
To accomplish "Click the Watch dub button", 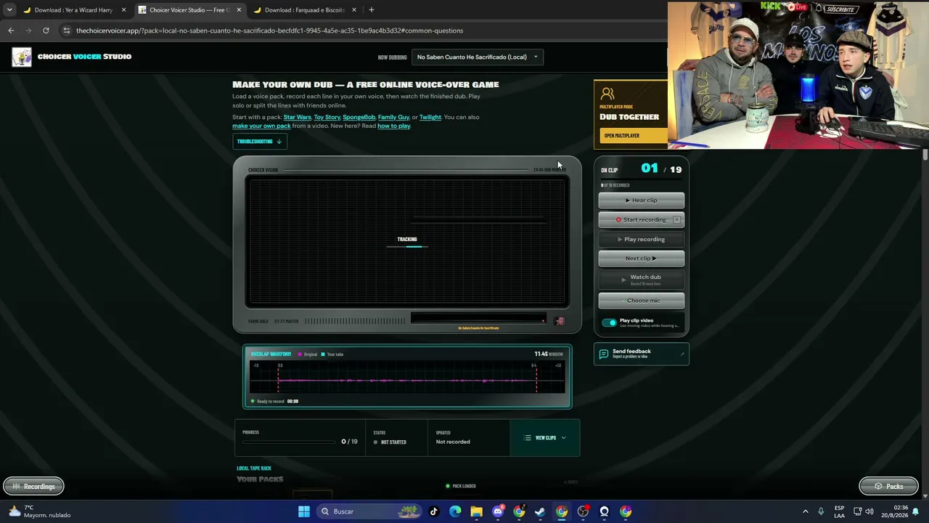I will click(641, 279).
